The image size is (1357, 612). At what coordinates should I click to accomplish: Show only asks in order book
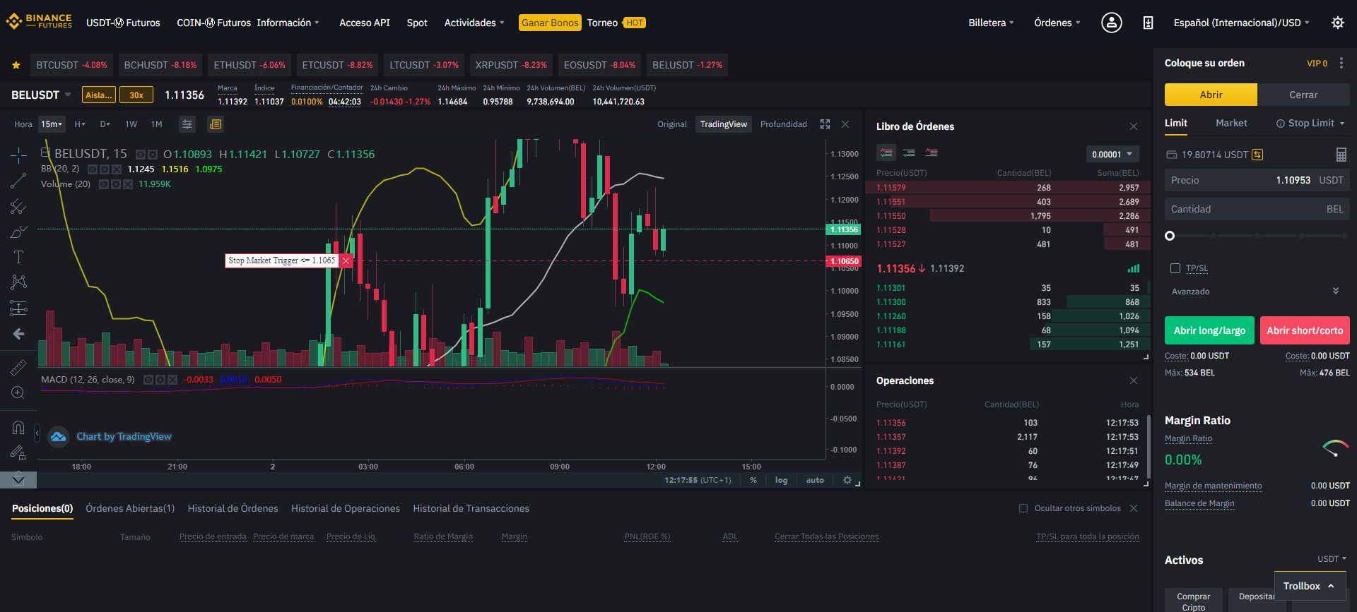[932, 152]
